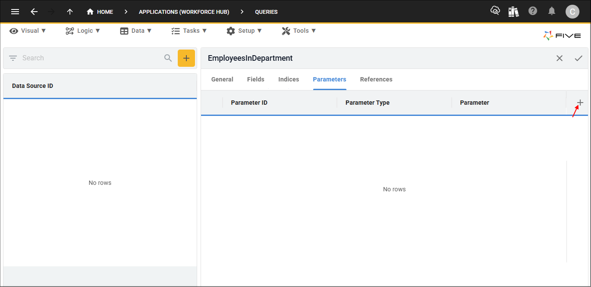Click the yellow add query button
This screenshot has height=287, width=591.
point(186,58)
